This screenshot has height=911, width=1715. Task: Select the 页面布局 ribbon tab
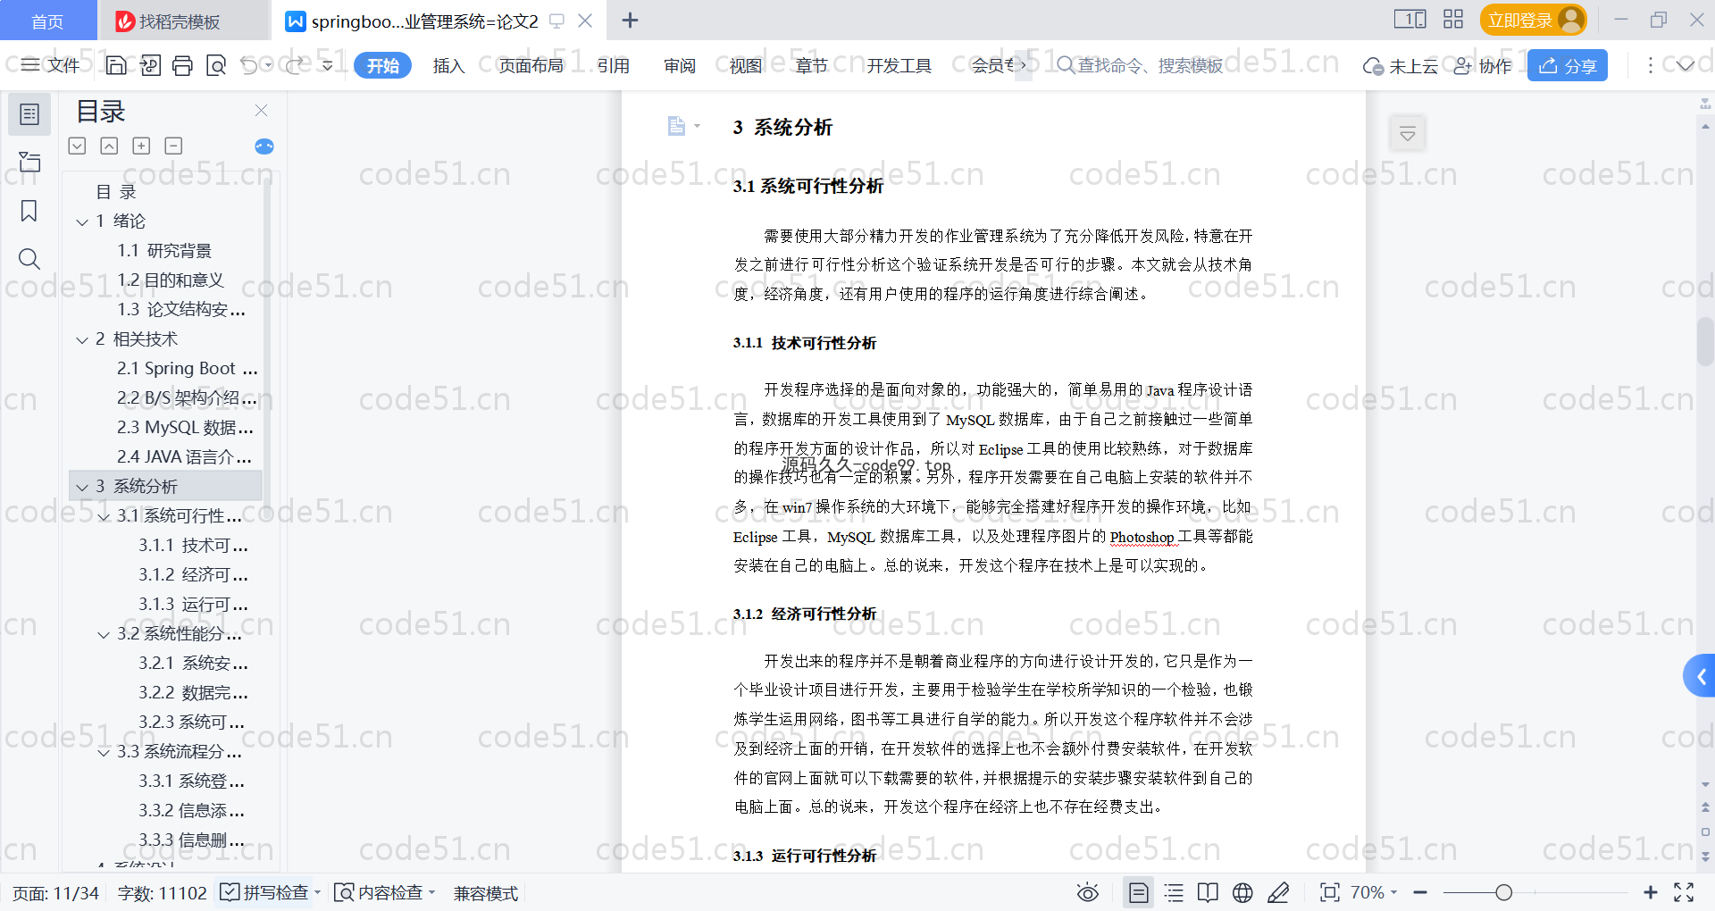point(531,65)
